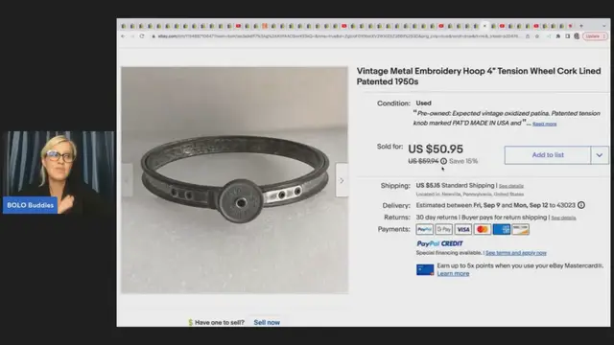Click the PayPal Credit logo
Viewport: 614px width, 345px height.
point(439,243)
